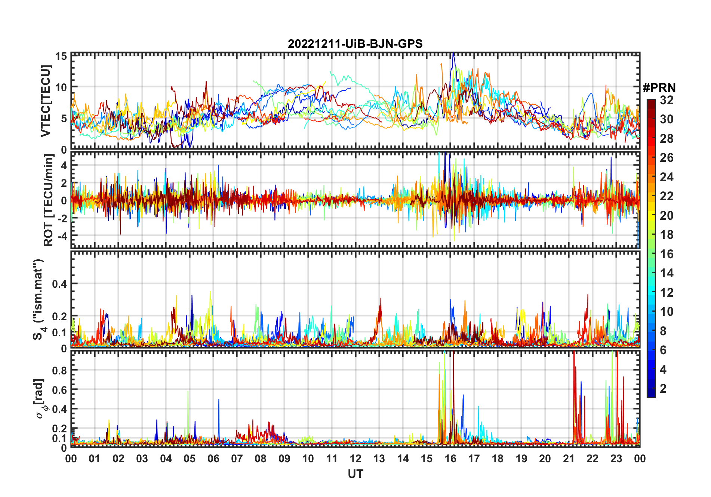Click sigma phi y-axis tick 0.8
Screen dimensions: 711x497
pyautogui.click(x=59, y=370)
